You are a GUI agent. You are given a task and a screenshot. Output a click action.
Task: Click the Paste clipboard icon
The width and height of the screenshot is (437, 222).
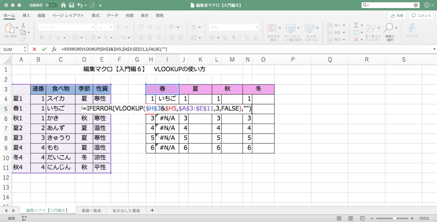[x=11, y=28]
